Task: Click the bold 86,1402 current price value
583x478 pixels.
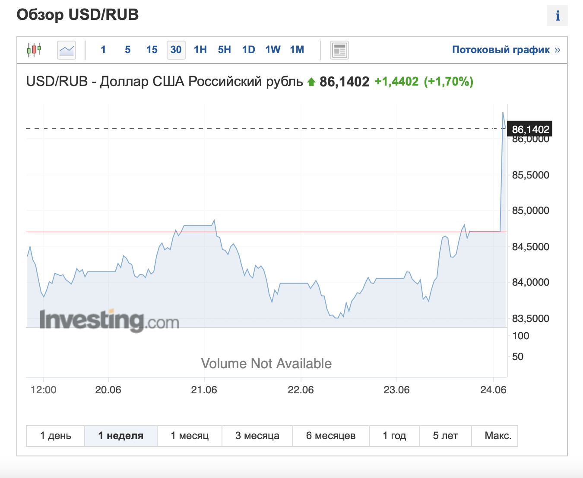Action: [344, 82]
